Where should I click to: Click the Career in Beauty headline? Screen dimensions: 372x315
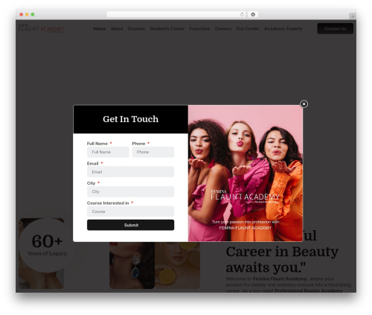282,252
